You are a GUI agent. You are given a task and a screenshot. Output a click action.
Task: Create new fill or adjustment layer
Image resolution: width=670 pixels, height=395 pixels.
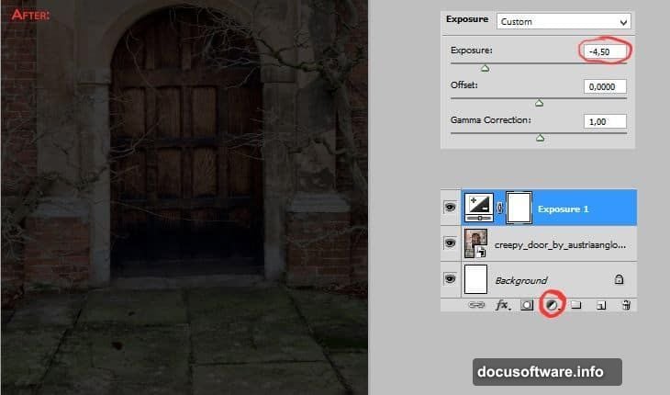coord(552,304)
